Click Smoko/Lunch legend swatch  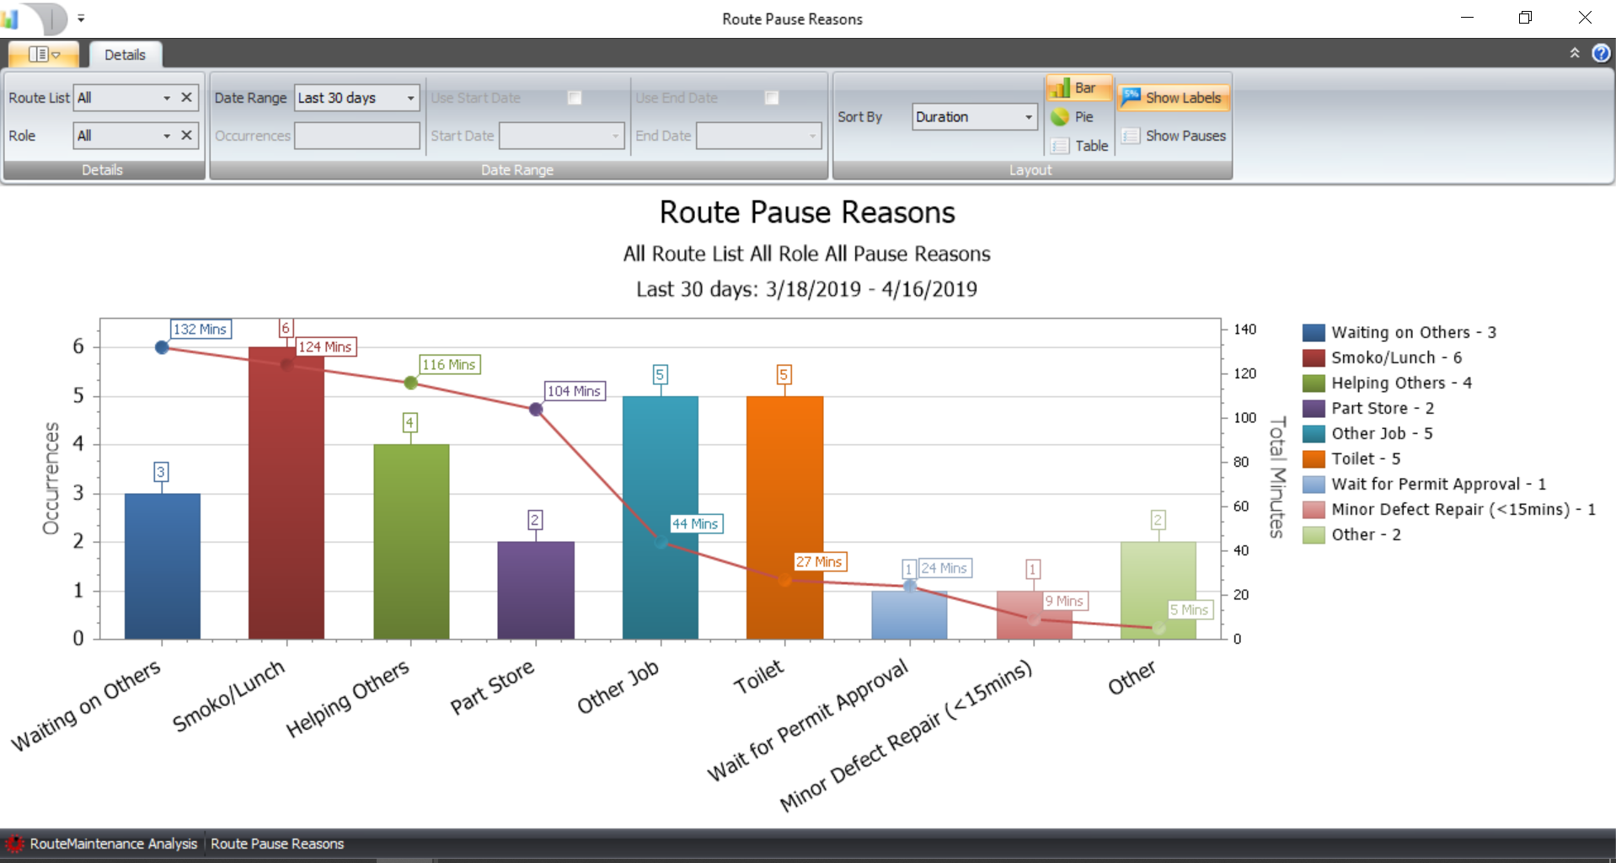(x=1314, y=357)
